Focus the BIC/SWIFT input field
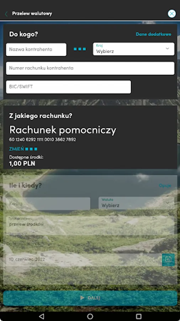The width and height of the screenshot is (180, 321). tap(68, 87)
